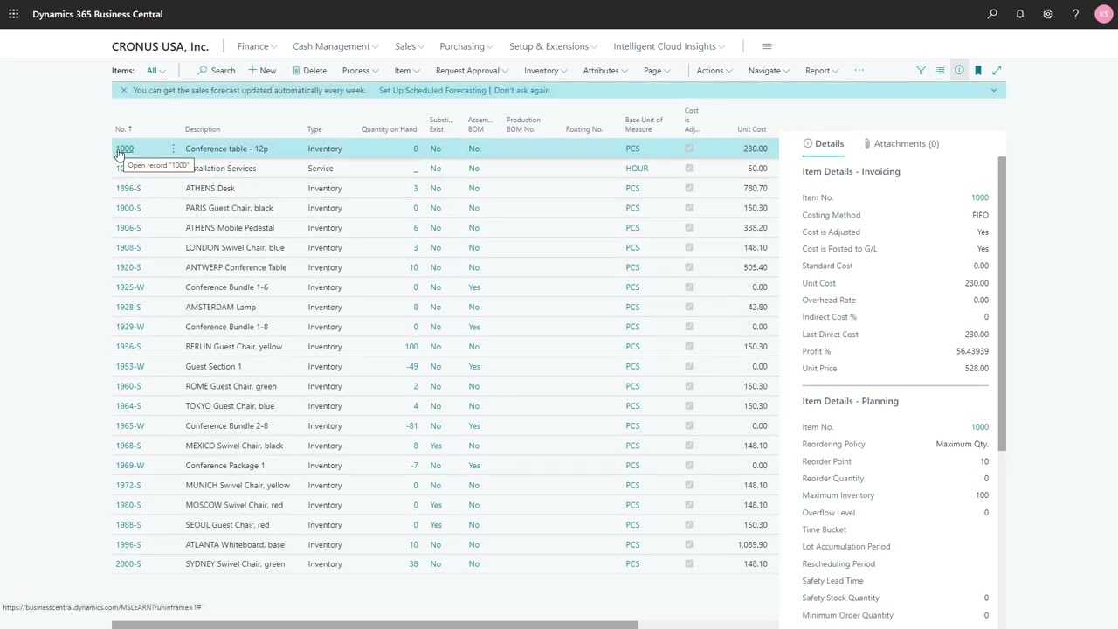The height and width of the screenshot is (629, 1118).
Task: Open the Actions menu
Action: (714, 71)
